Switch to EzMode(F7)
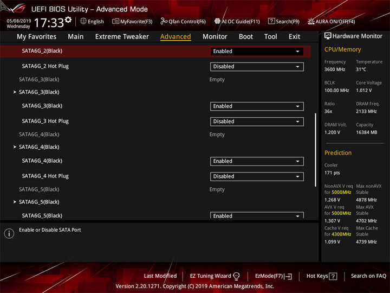This screenshot has height=293, width=390. coord(274,276)
